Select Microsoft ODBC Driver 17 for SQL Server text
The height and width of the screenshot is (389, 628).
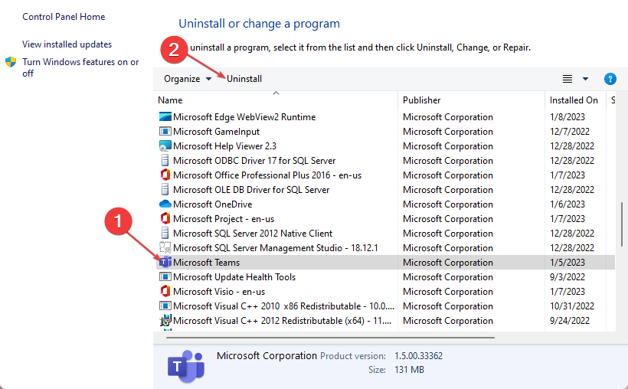[x=254, y=161]
